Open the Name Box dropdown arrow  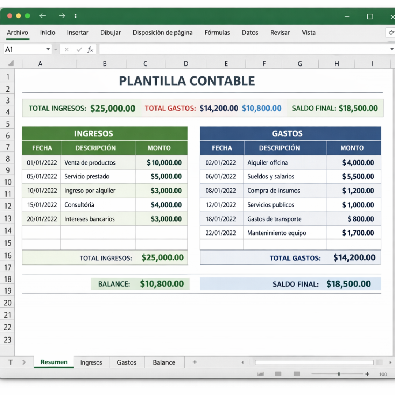[48, 49]
